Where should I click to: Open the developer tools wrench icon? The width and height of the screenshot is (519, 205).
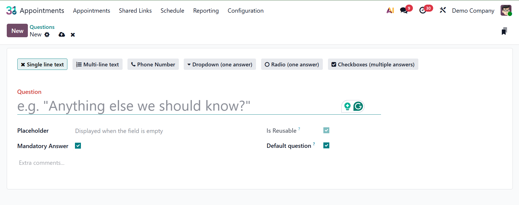pos(443,10)
